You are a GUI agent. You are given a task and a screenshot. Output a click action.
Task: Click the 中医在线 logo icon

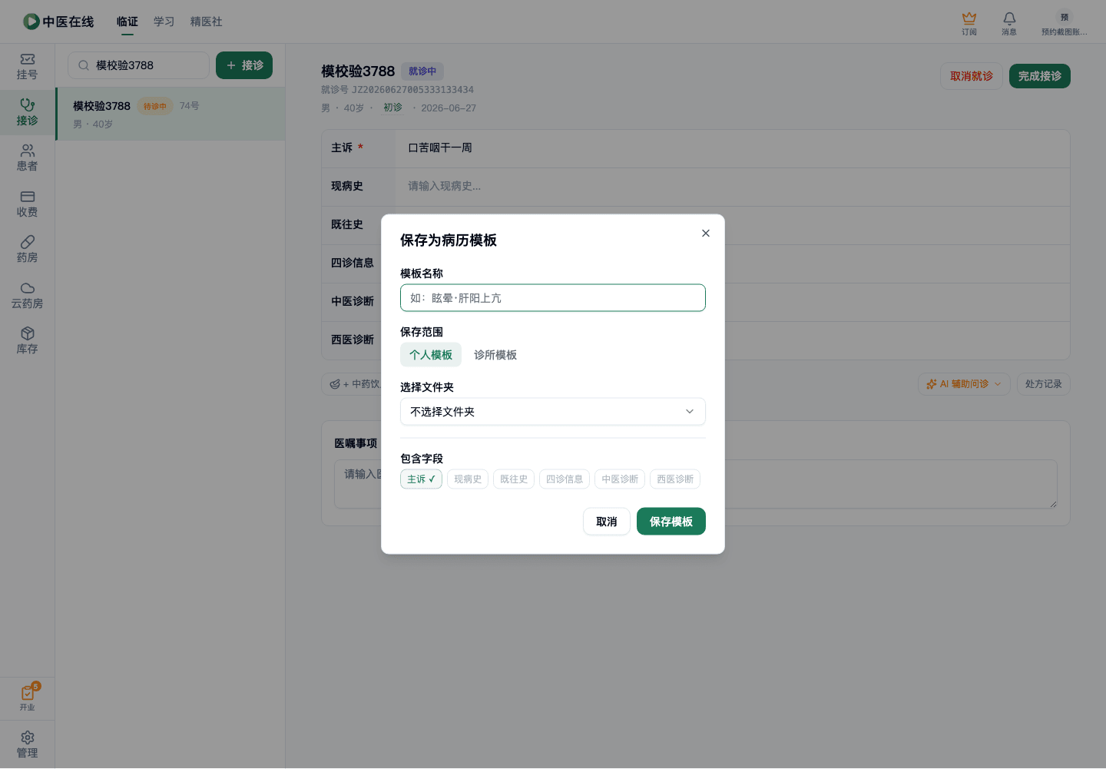(31, 22)
